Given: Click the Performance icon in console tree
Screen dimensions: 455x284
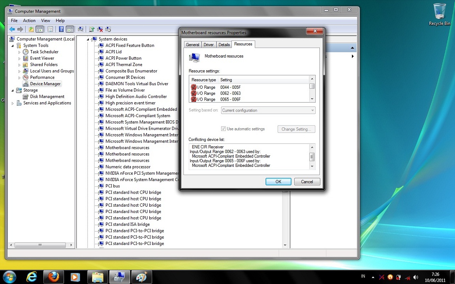Looking at the screenshot, I should pyautogui.click(x=26, y=77).
